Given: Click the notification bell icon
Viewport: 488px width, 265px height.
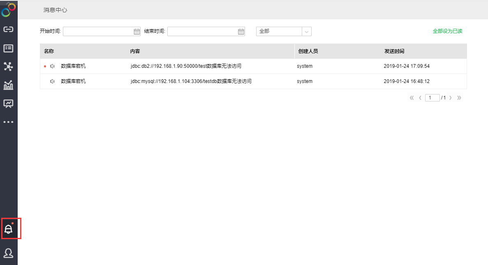Looking at the screenshot, I should [8, 229].
